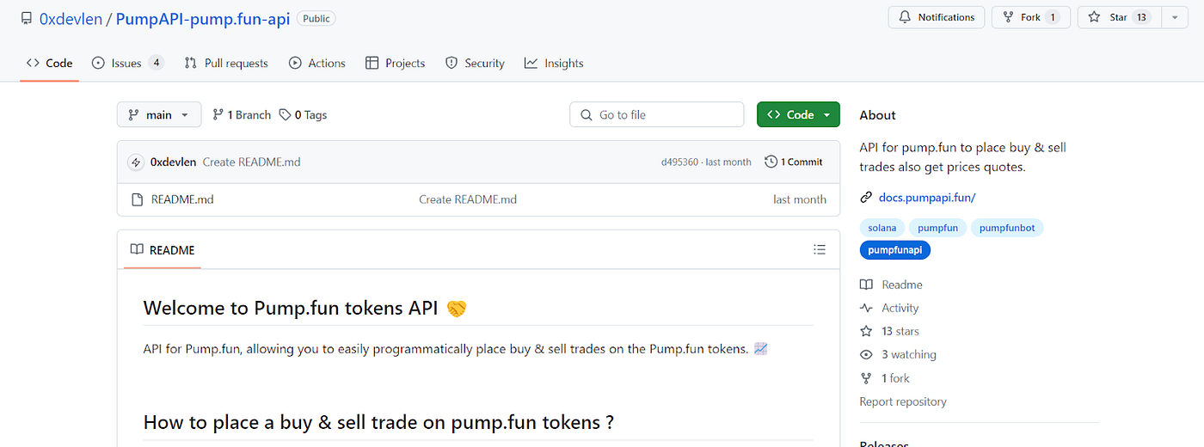Click the pumpfun topic tag
Viewport: 1204px width, 447px height.
937,228
